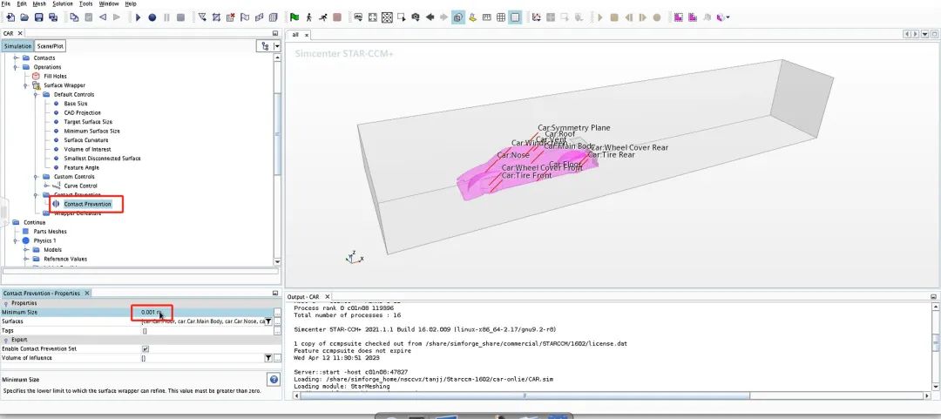Open the Tools menu
Screen dimensions: 941x419
coord(85,3)
